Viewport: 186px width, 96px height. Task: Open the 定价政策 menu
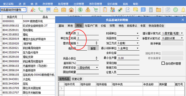(112, 4)
